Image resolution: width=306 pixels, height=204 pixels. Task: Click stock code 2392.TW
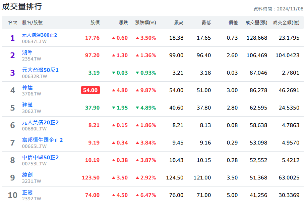[x=32, y=199]
